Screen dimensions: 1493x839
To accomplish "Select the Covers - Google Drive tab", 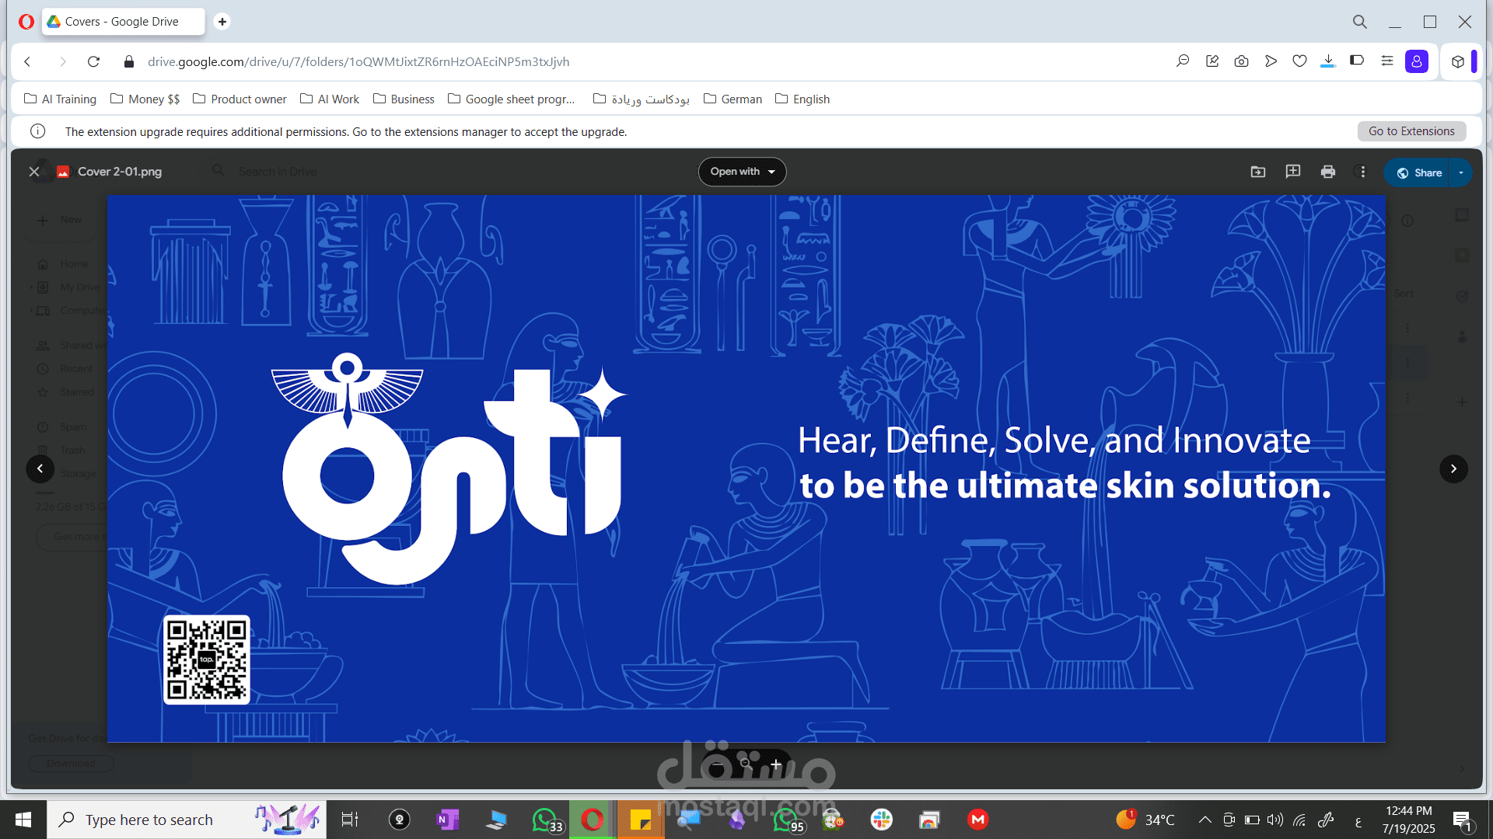I will [123, 22].
